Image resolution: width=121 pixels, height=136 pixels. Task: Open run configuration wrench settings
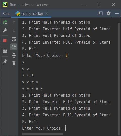[x=5, y=30]
